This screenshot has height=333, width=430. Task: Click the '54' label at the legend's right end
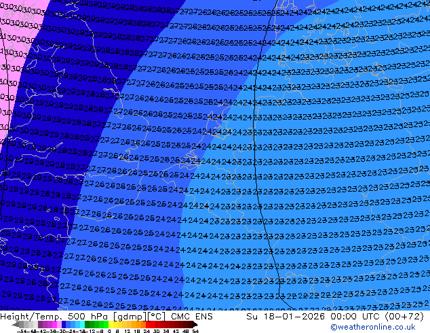[x=195, y=331]
